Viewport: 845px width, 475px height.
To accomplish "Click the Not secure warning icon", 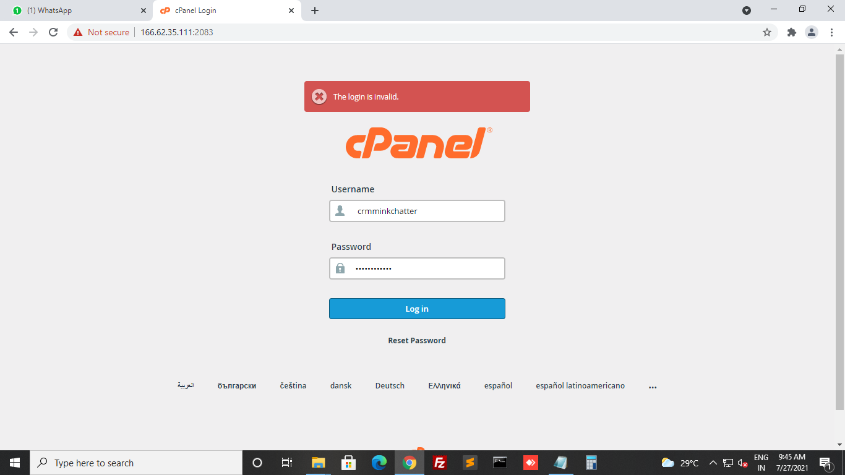I will point(78,32).
